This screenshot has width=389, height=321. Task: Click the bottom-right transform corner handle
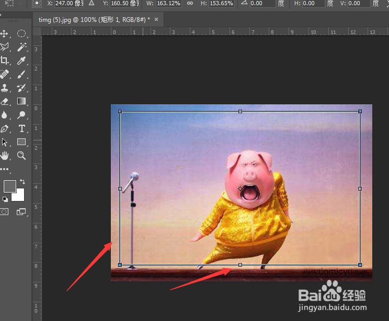tap(360, 265)
